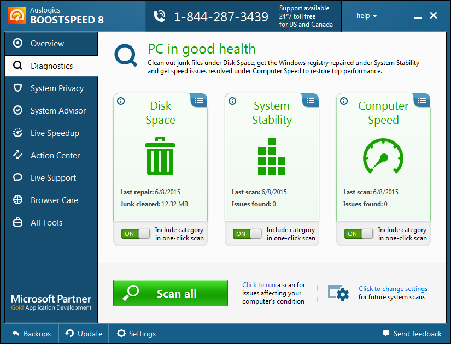Open System Advisor

tap(51, 111)
